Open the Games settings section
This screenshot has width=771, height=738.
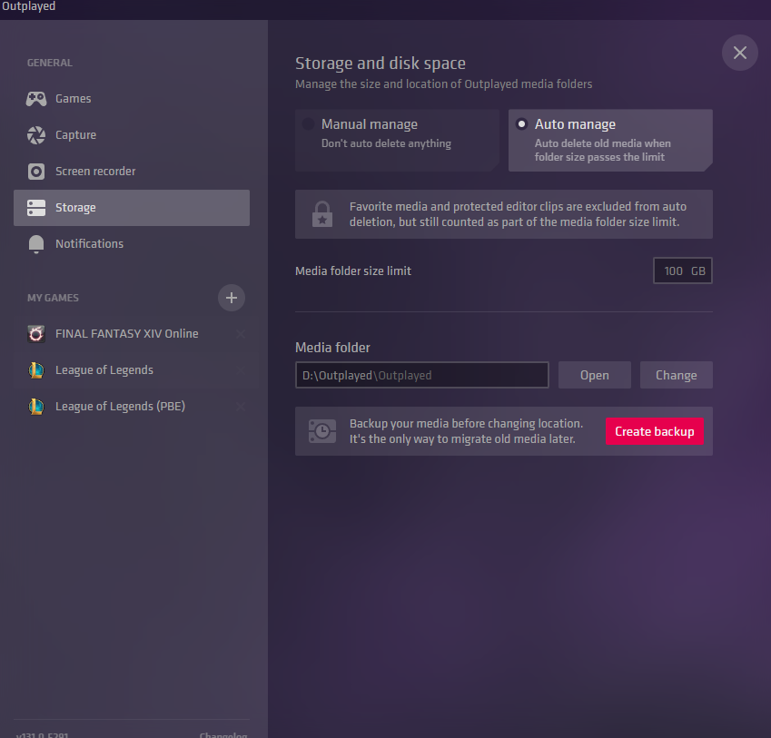pyautogui.click(x=132, y=99)
